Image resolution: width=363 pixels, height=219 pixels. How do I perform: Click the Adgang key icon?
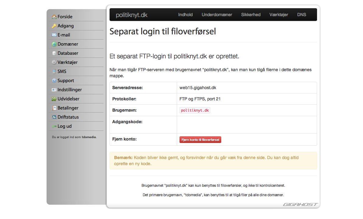pos(54,26)
